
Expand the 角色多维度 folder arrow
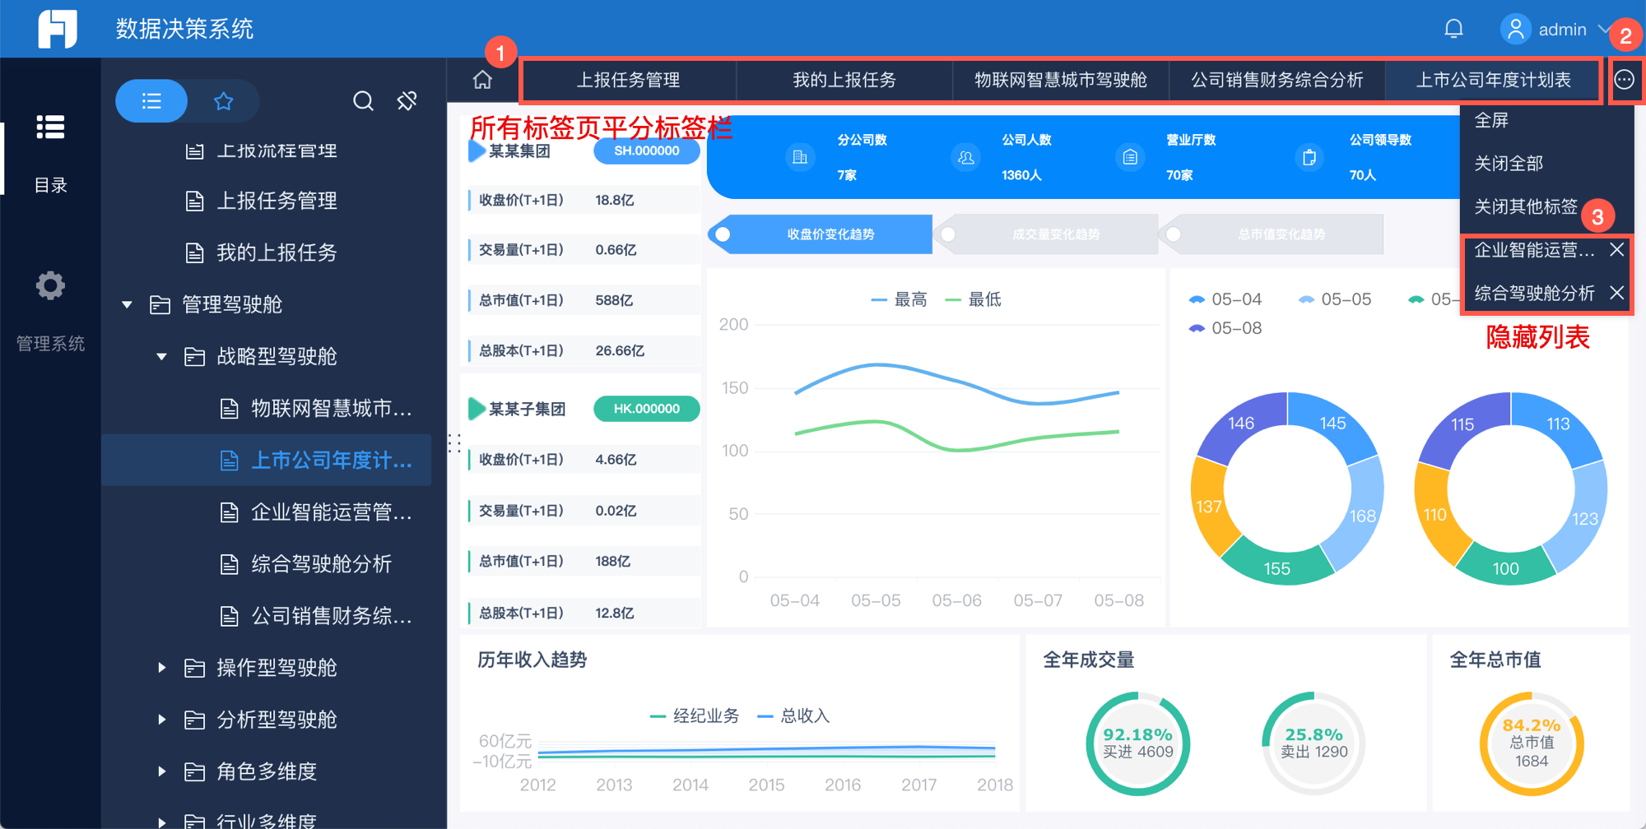tap(161, 771)
